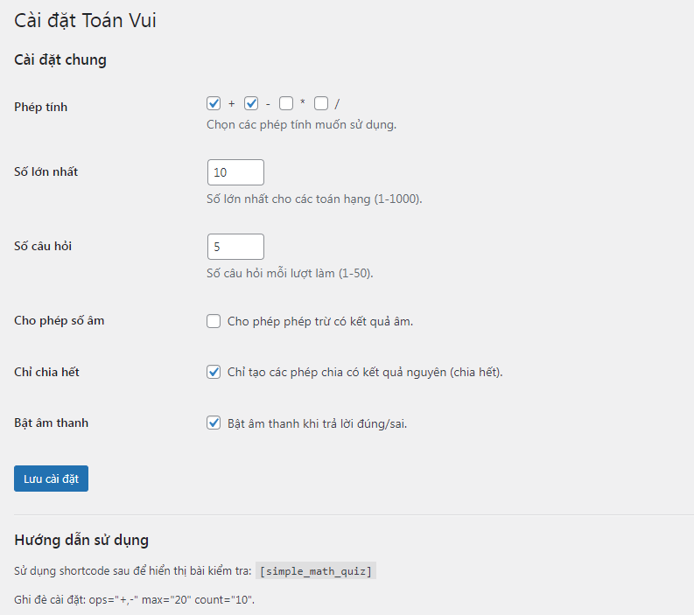Uncheck the addition (+) operation checkbox

(x=214, y=103)
